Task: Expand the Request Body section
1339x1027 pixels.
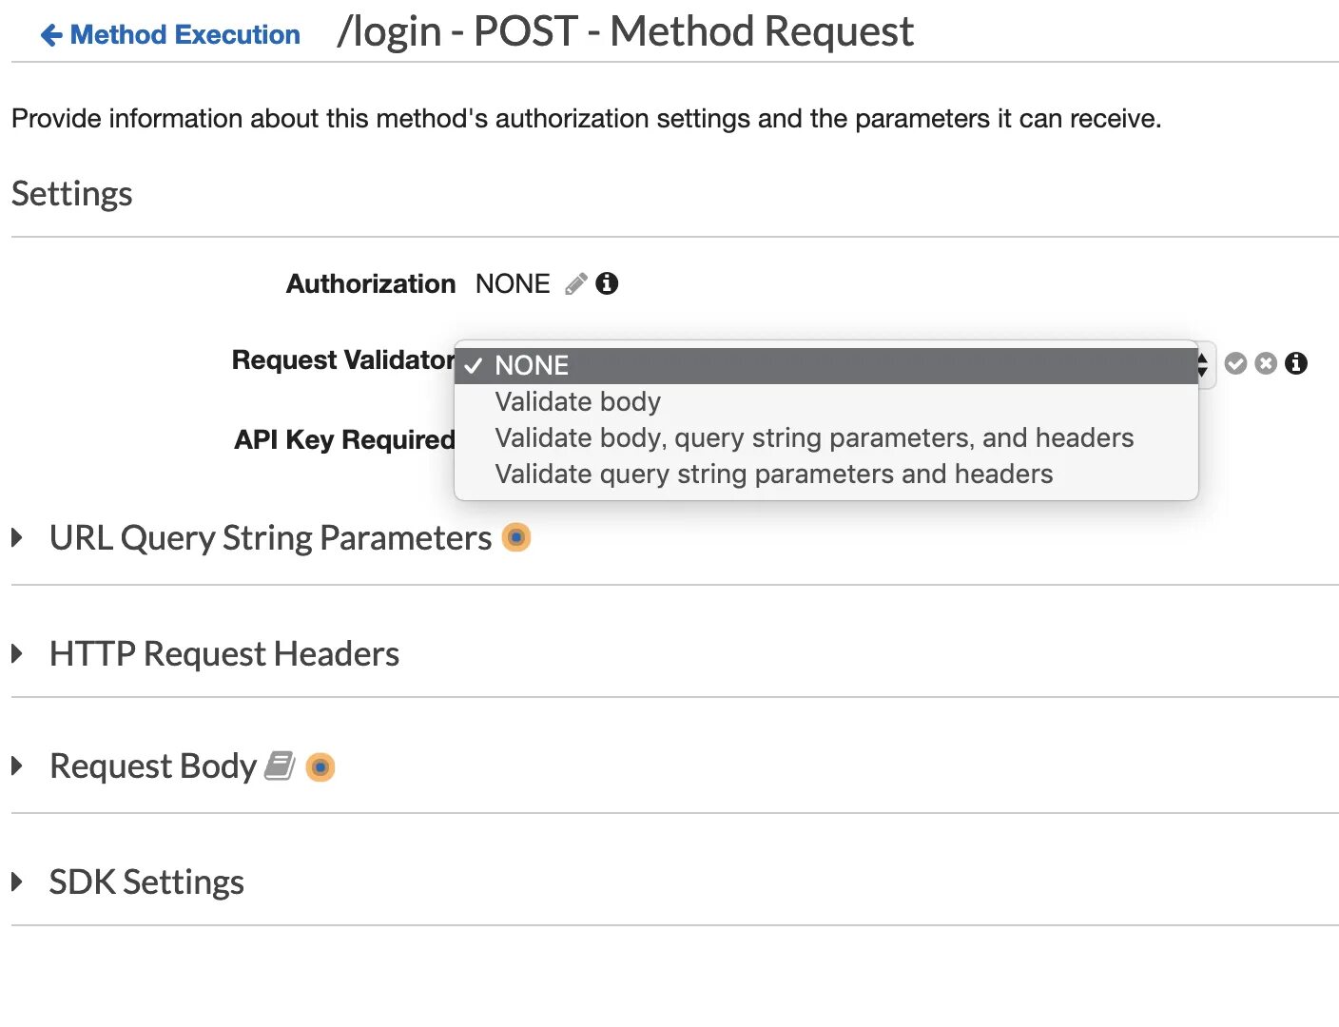Action: pos(17,765)
